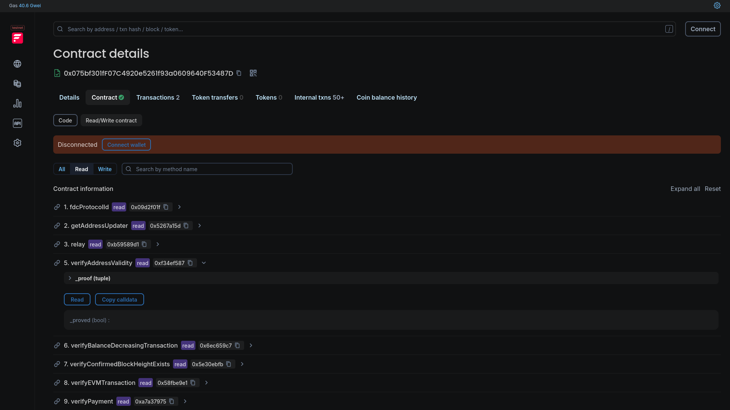Expand the getAddressUpdater method

point(200,226)
